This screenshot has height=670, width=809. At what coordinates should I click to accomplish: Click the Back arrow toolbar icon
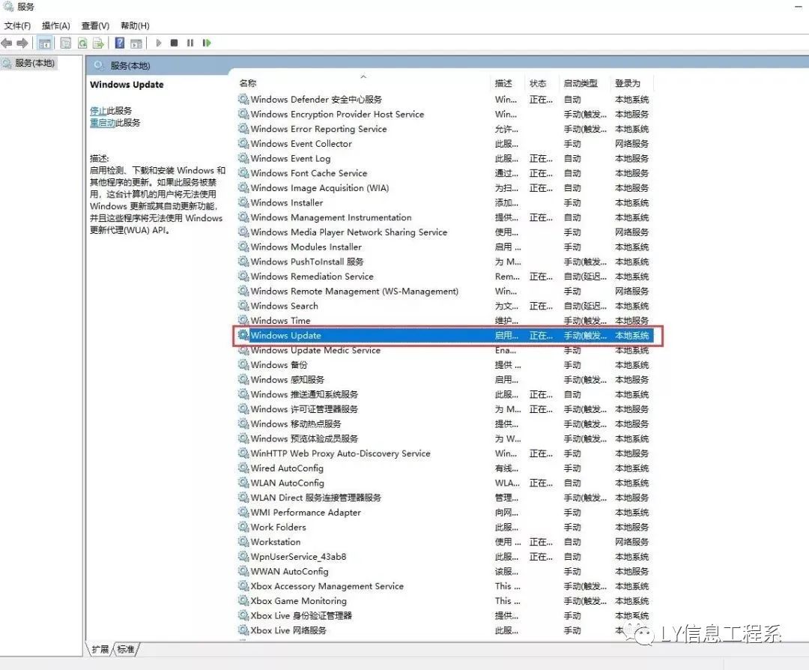click(x=7, y=43)
